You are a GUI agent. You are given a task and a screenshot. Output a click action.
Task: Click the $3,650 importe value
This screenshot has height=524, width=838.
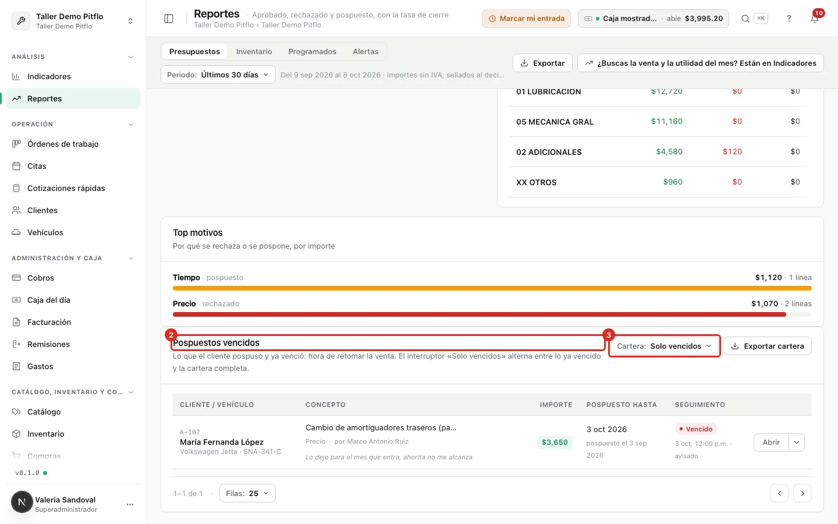coord(555,442)
